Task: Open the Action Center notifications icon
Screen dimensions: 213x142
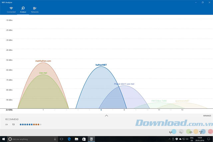Action: click(209, 139)
